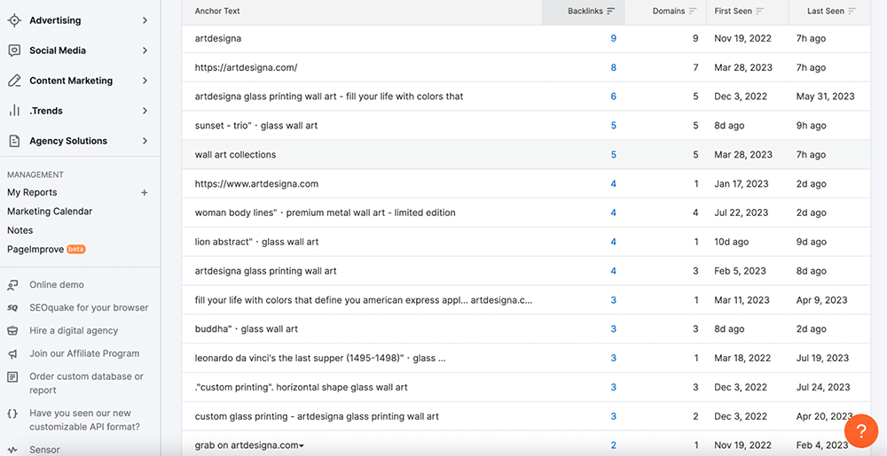Click the Online demo icon
Viewport: 887px width, 456px height.
(x=12, y=285)
